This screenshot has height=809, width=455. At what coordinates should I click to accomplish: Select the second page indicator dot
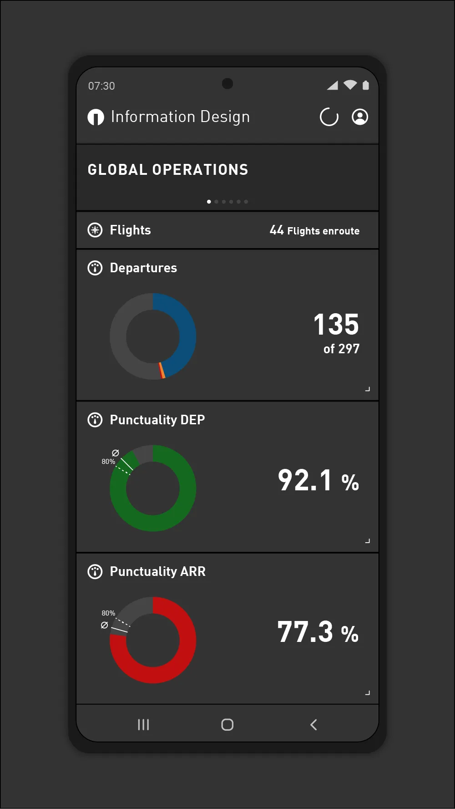tap(217, 202)
